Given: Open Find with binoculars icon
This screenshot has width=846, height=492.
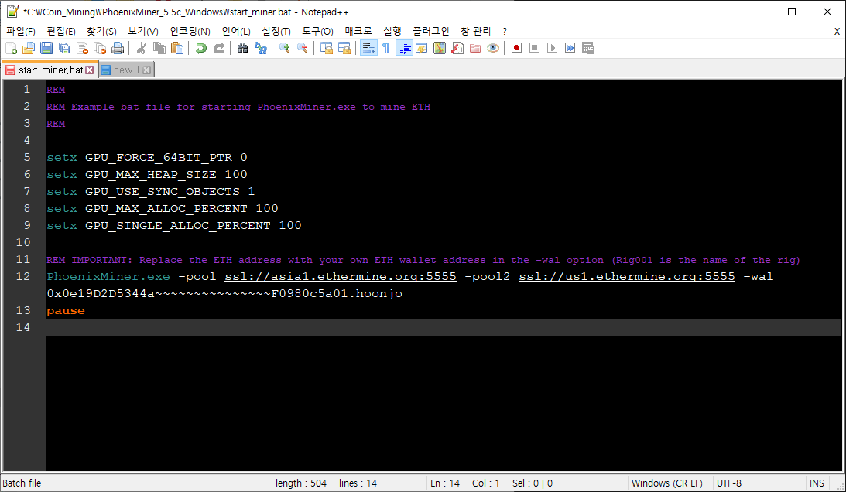Looking at the screenshot, I should (243, 48).
